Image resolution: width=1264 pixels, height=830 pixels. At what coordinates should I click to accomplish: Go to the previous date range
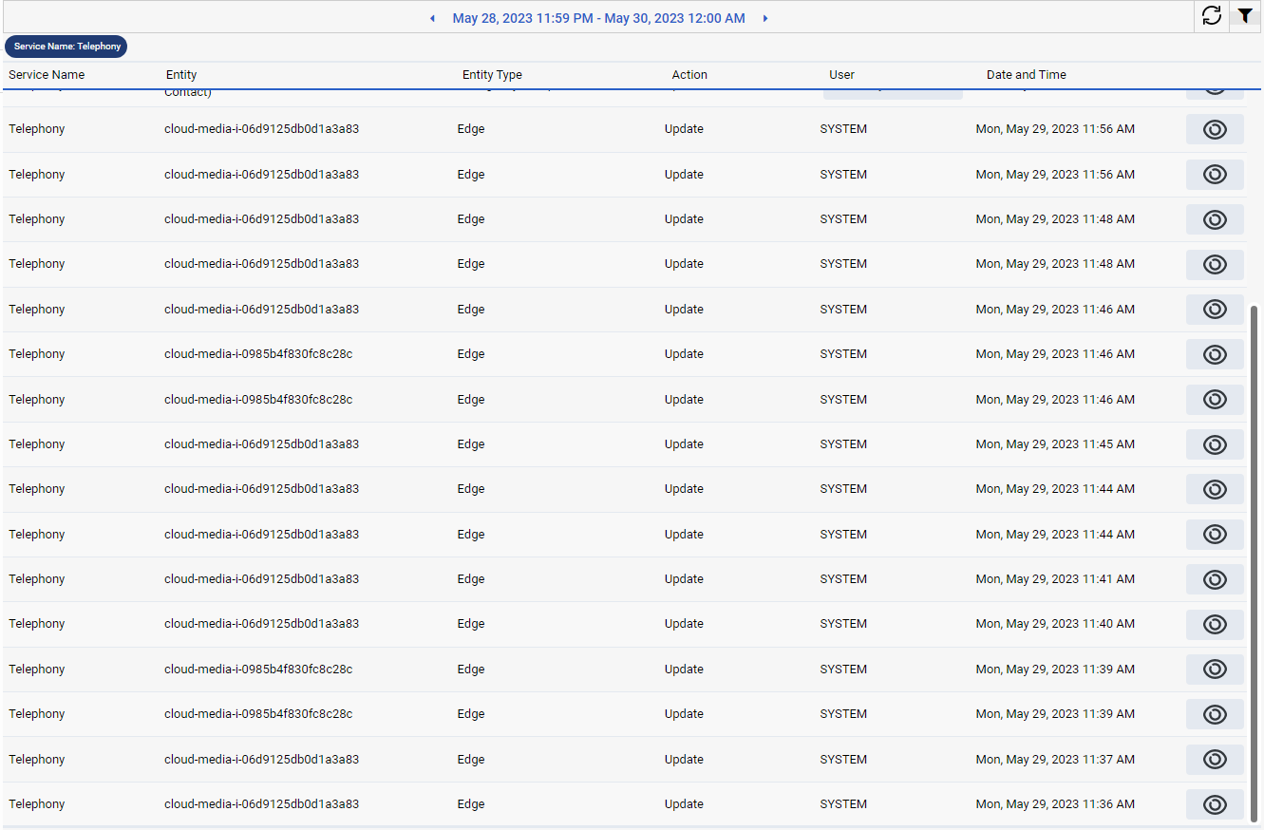[x=433, y=18]
